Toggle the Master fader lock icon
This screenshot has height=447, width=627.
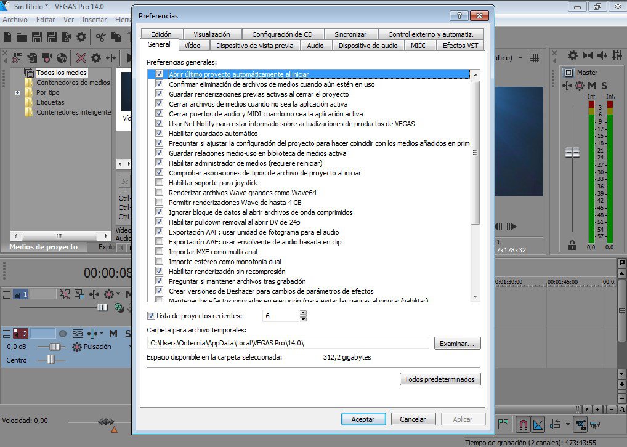(x=572, y=245)
